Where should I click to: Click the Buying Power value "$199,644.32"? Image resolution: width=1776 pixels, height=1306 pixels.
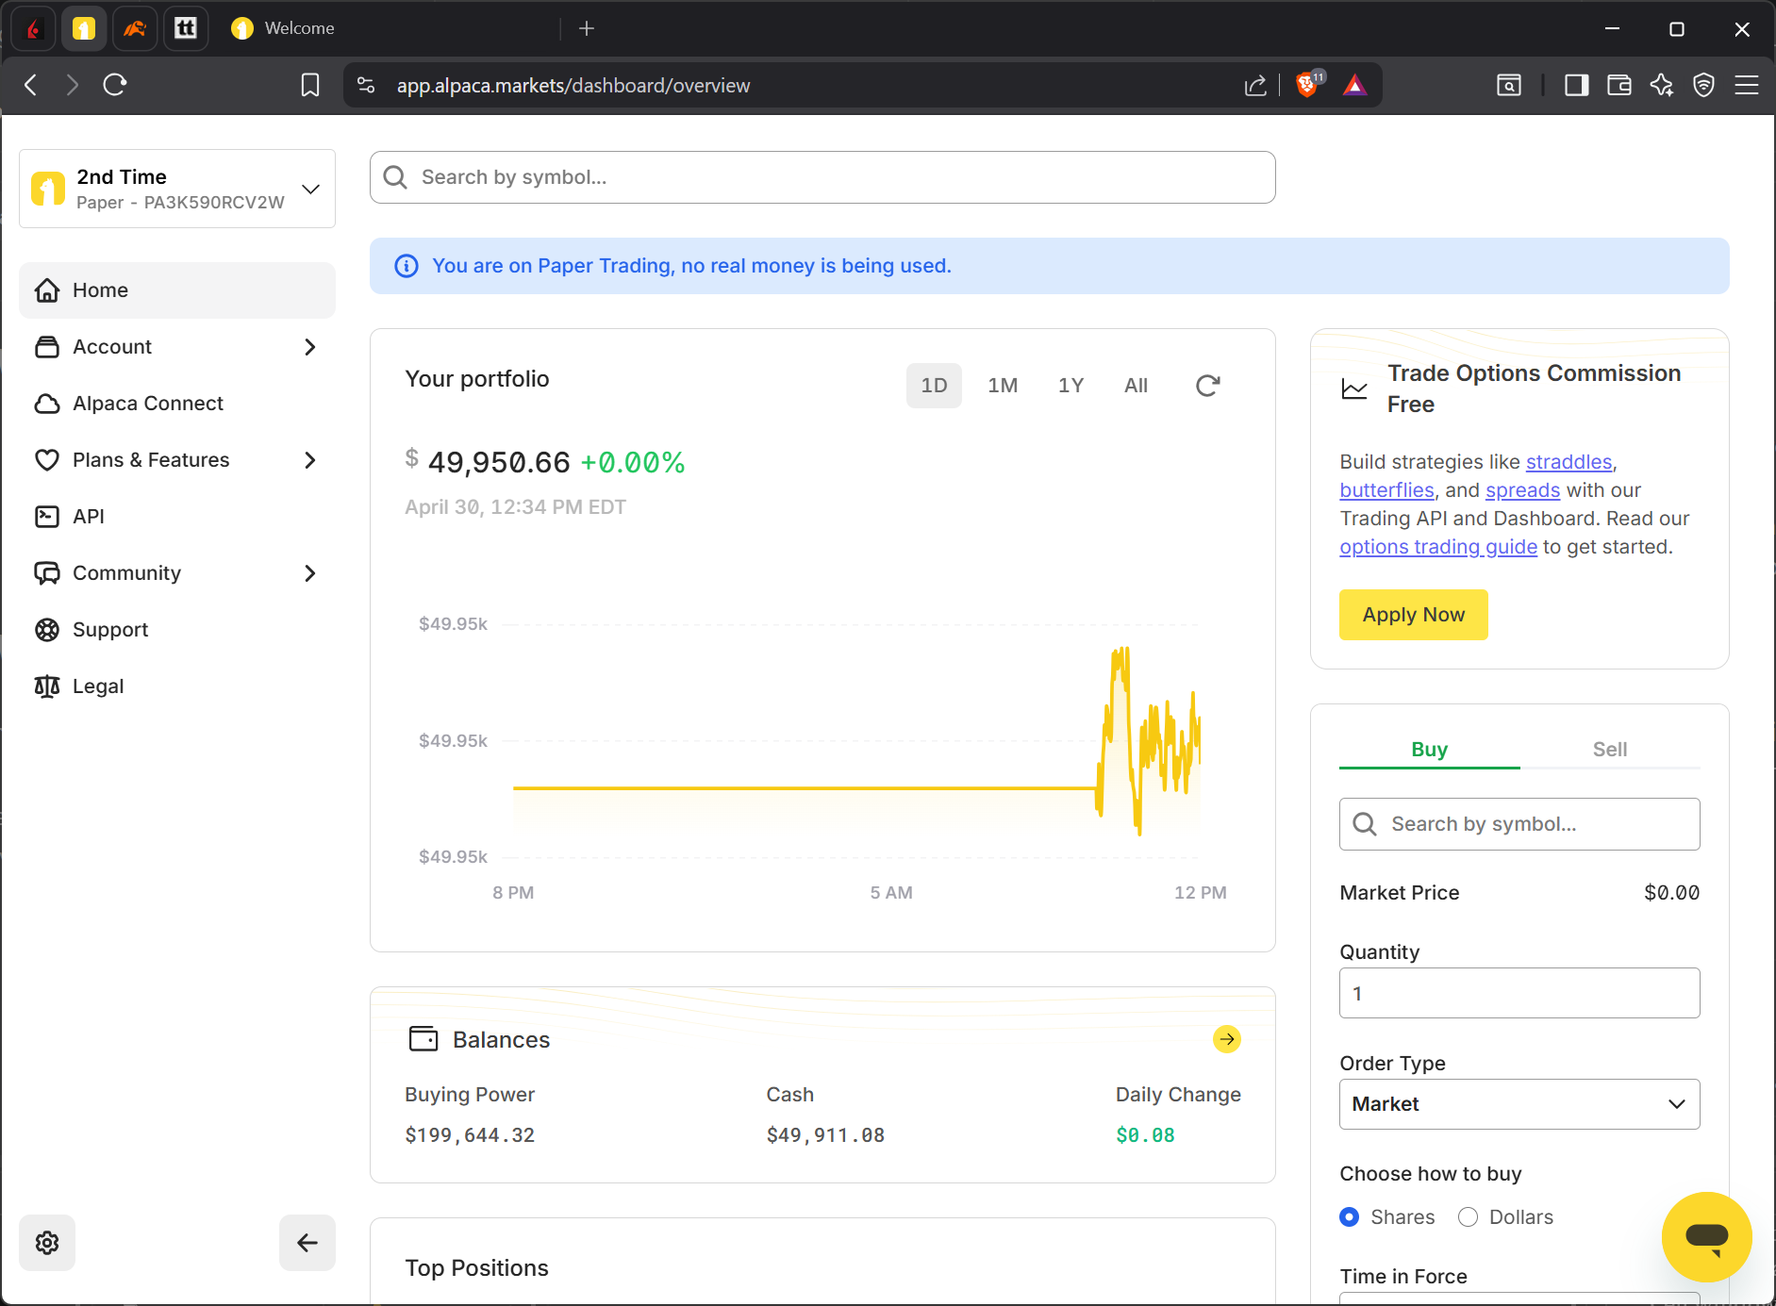[470, 1135]
